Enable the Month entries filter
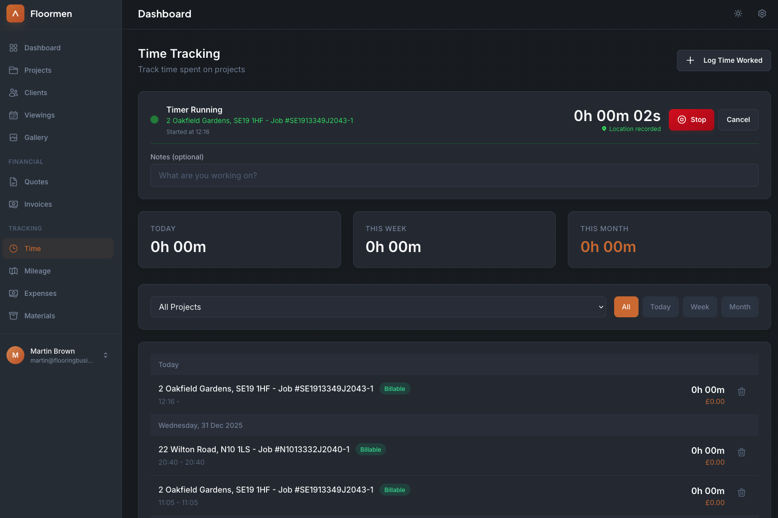This screenshot has width=778, height=518. (740, 307)
